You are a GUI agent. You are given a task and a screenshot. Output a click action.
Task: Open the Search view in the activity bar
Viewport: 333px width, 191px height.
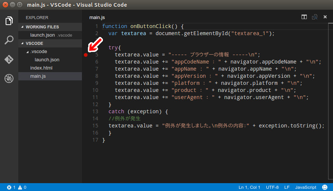(x=9, y=40)
